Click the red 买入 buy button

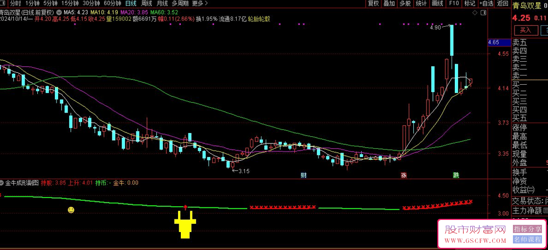tap(526, 30)
